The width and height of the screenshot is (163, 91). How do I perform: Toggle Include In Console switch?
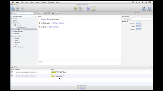pyautogui.click(x=139, y=29)
